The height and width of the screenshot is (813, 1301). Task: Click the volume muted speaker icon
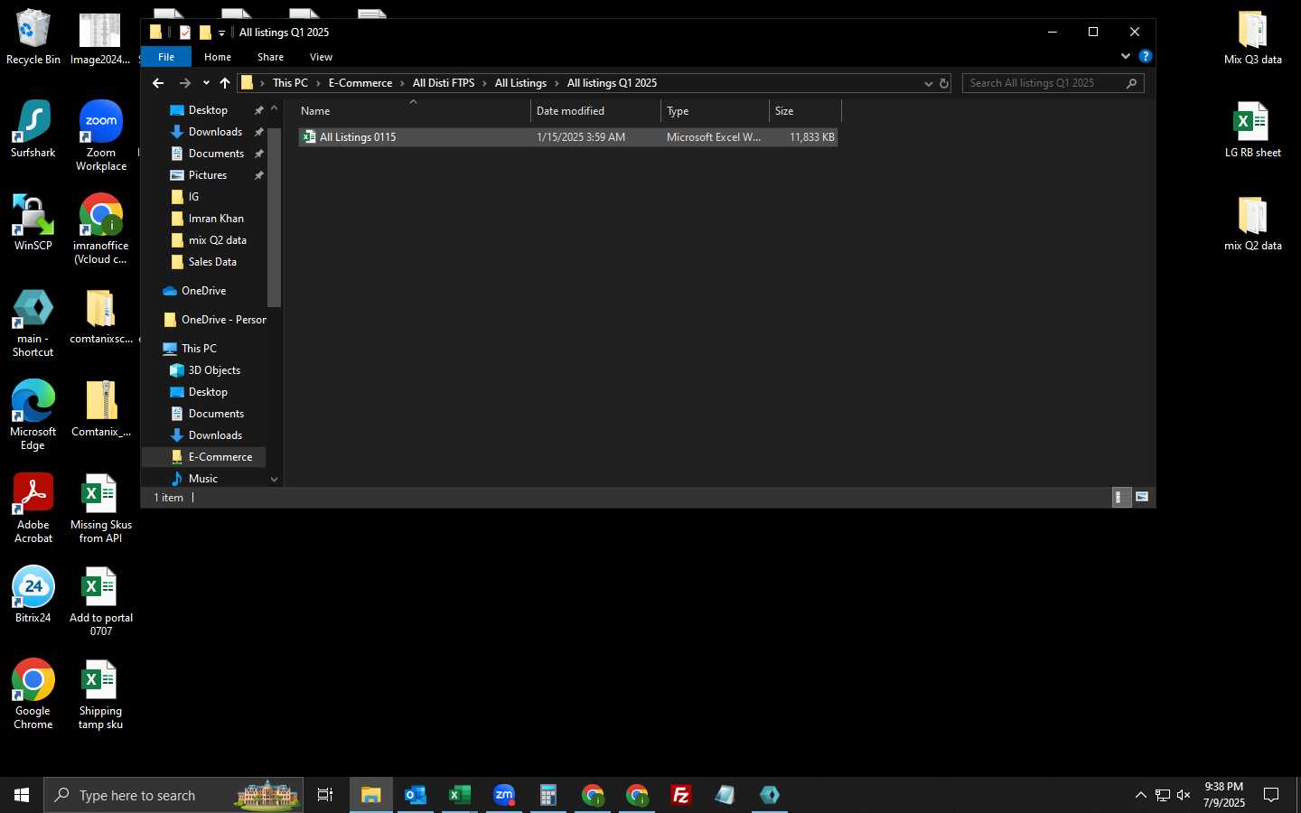tap(1184, 795)
